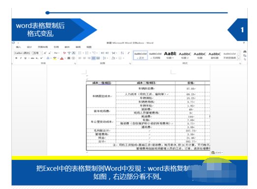257x189 pixels.
Task: Click the paste options (Ctrl) button
Action: [x=217, y=152]
